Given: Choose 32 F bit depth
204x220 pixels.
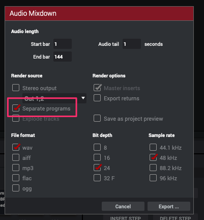Looking at the screenshot, I should 97,178.
